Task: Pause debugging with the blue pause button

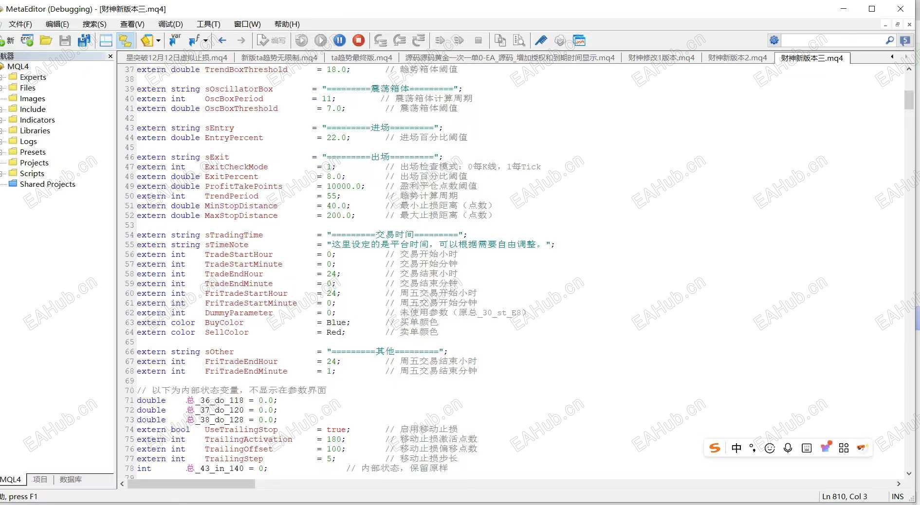Action: [x=339, y=41]
